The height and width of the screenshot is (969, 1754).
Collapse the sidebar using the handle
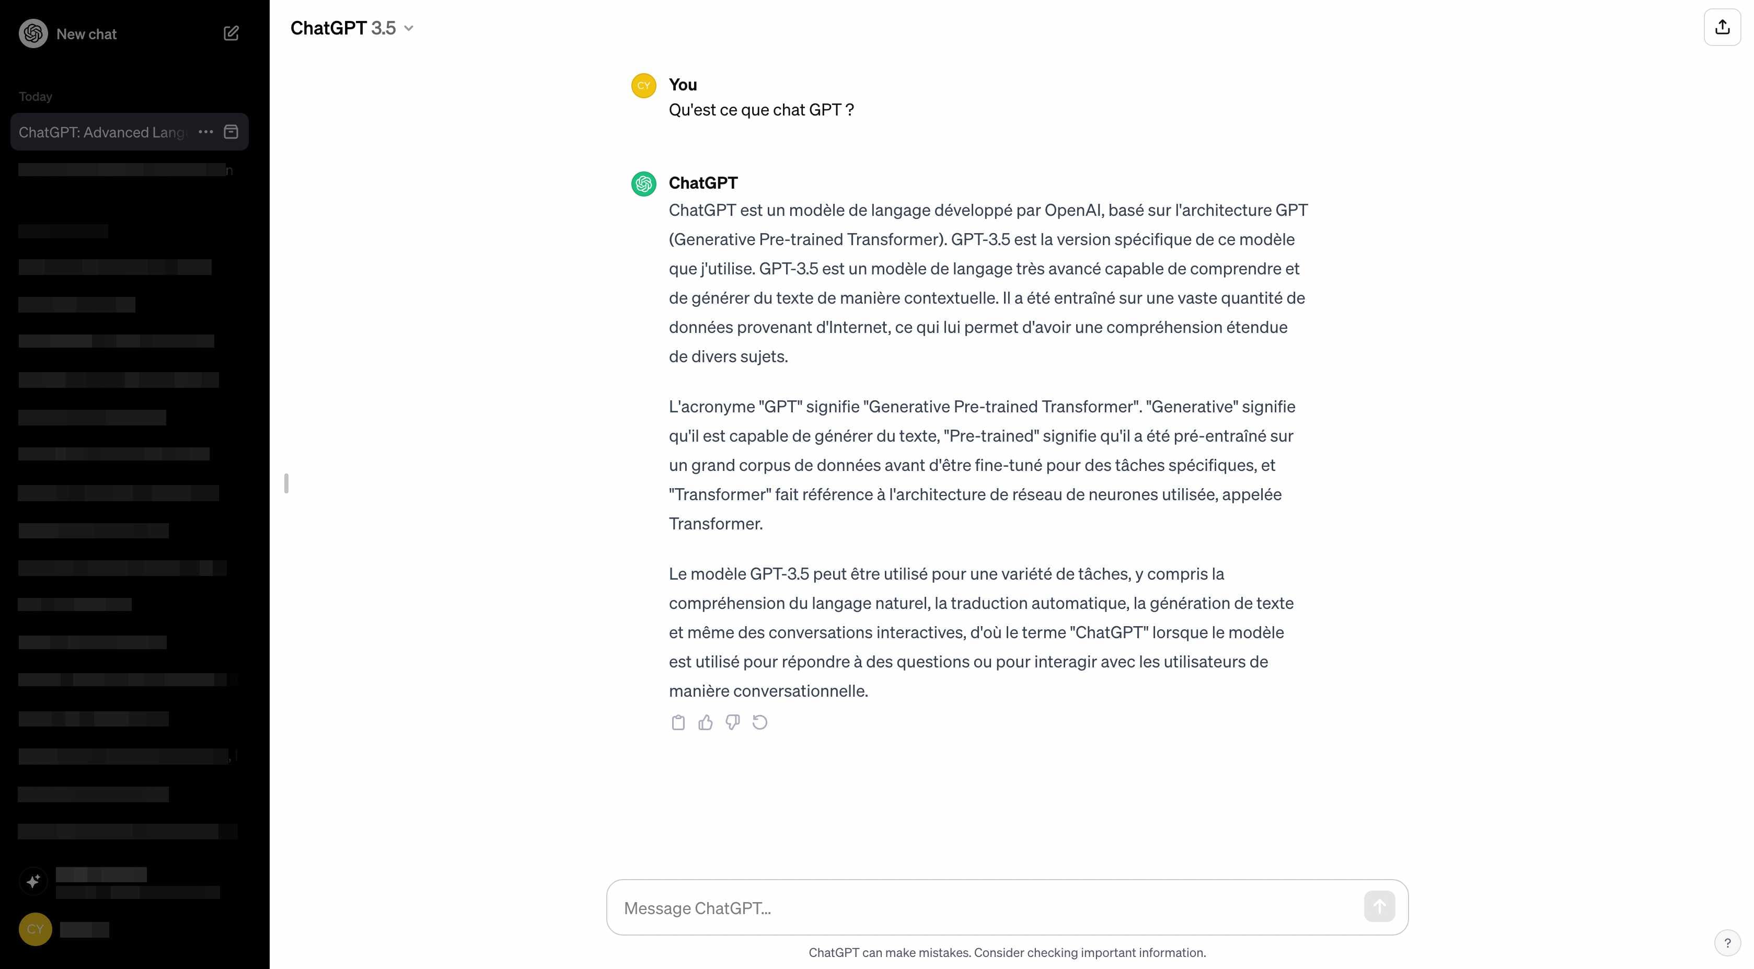pos(286,483)
